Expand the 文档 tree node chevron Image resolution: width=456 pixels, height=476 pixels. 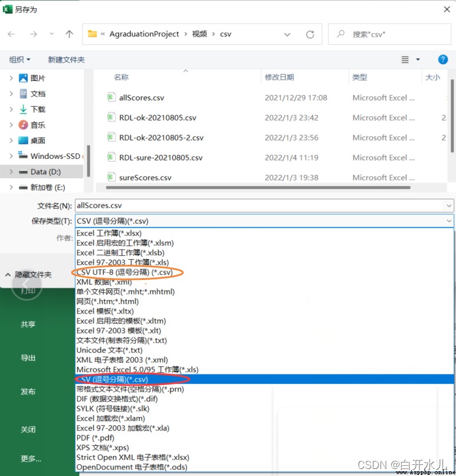(11, 93)
